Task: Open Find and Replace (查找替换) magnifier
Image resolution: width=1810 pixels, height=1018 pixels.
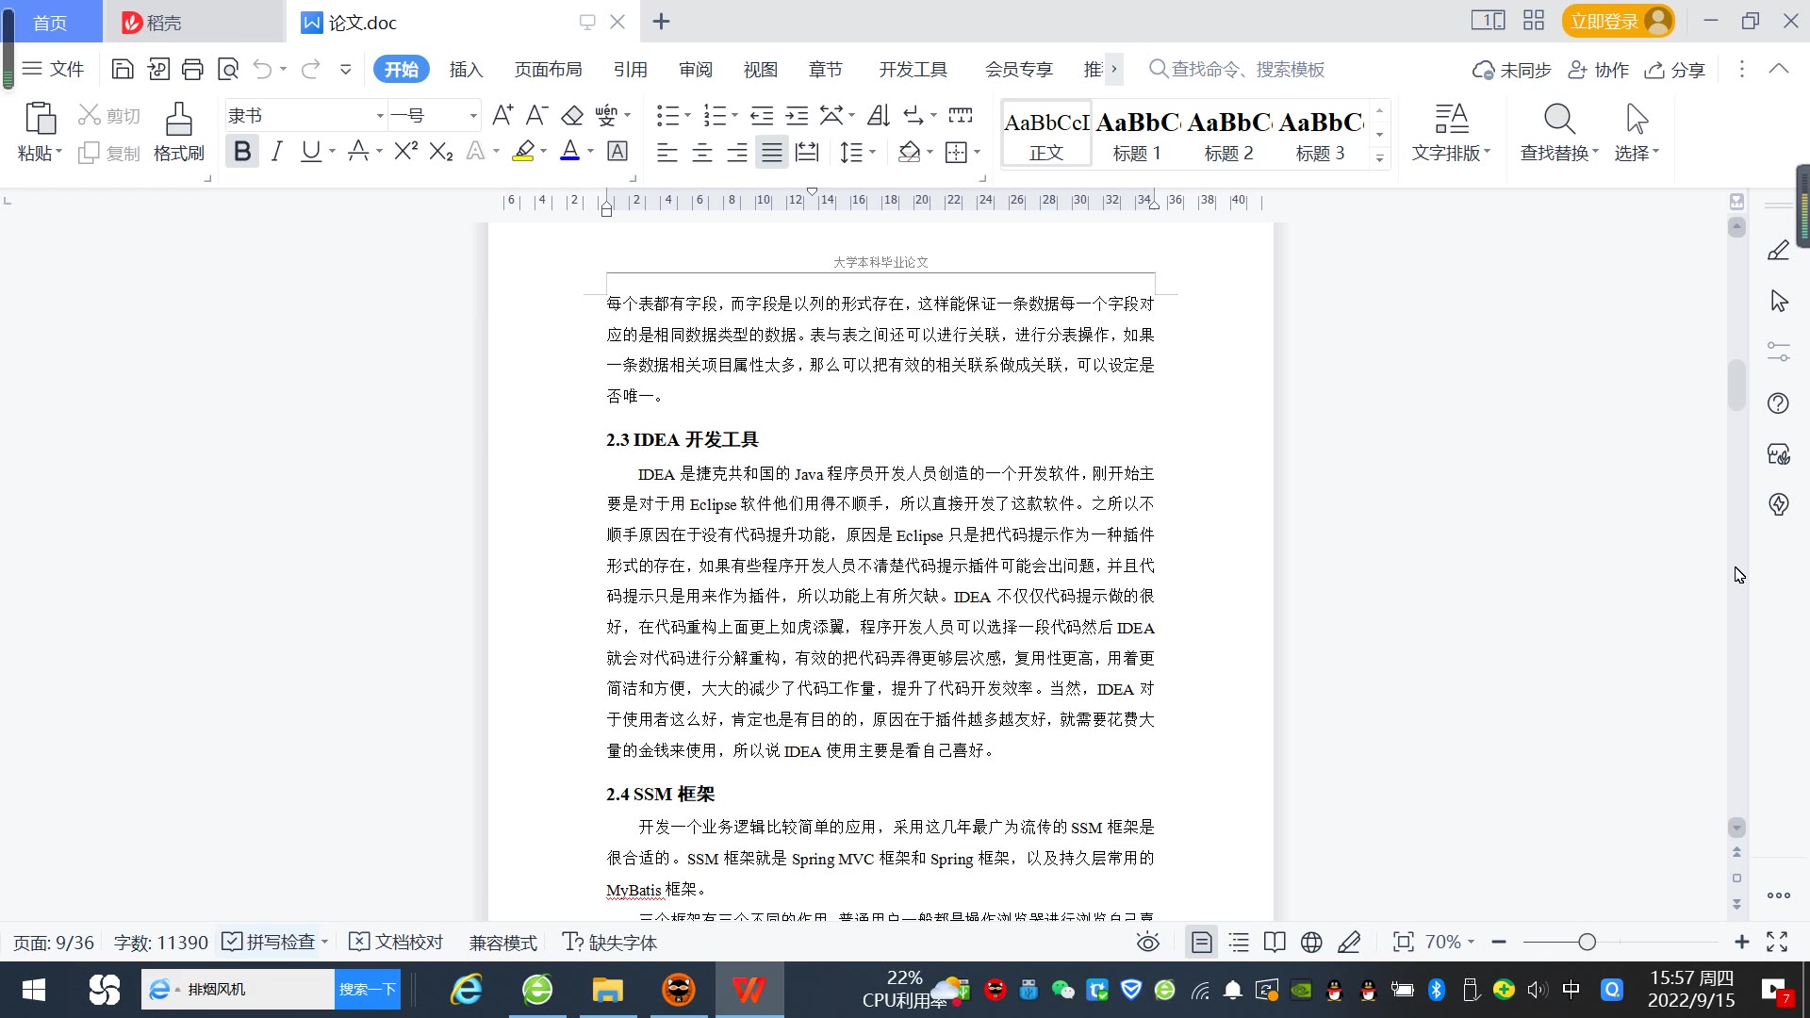Action: click(x=1559, y=120)
